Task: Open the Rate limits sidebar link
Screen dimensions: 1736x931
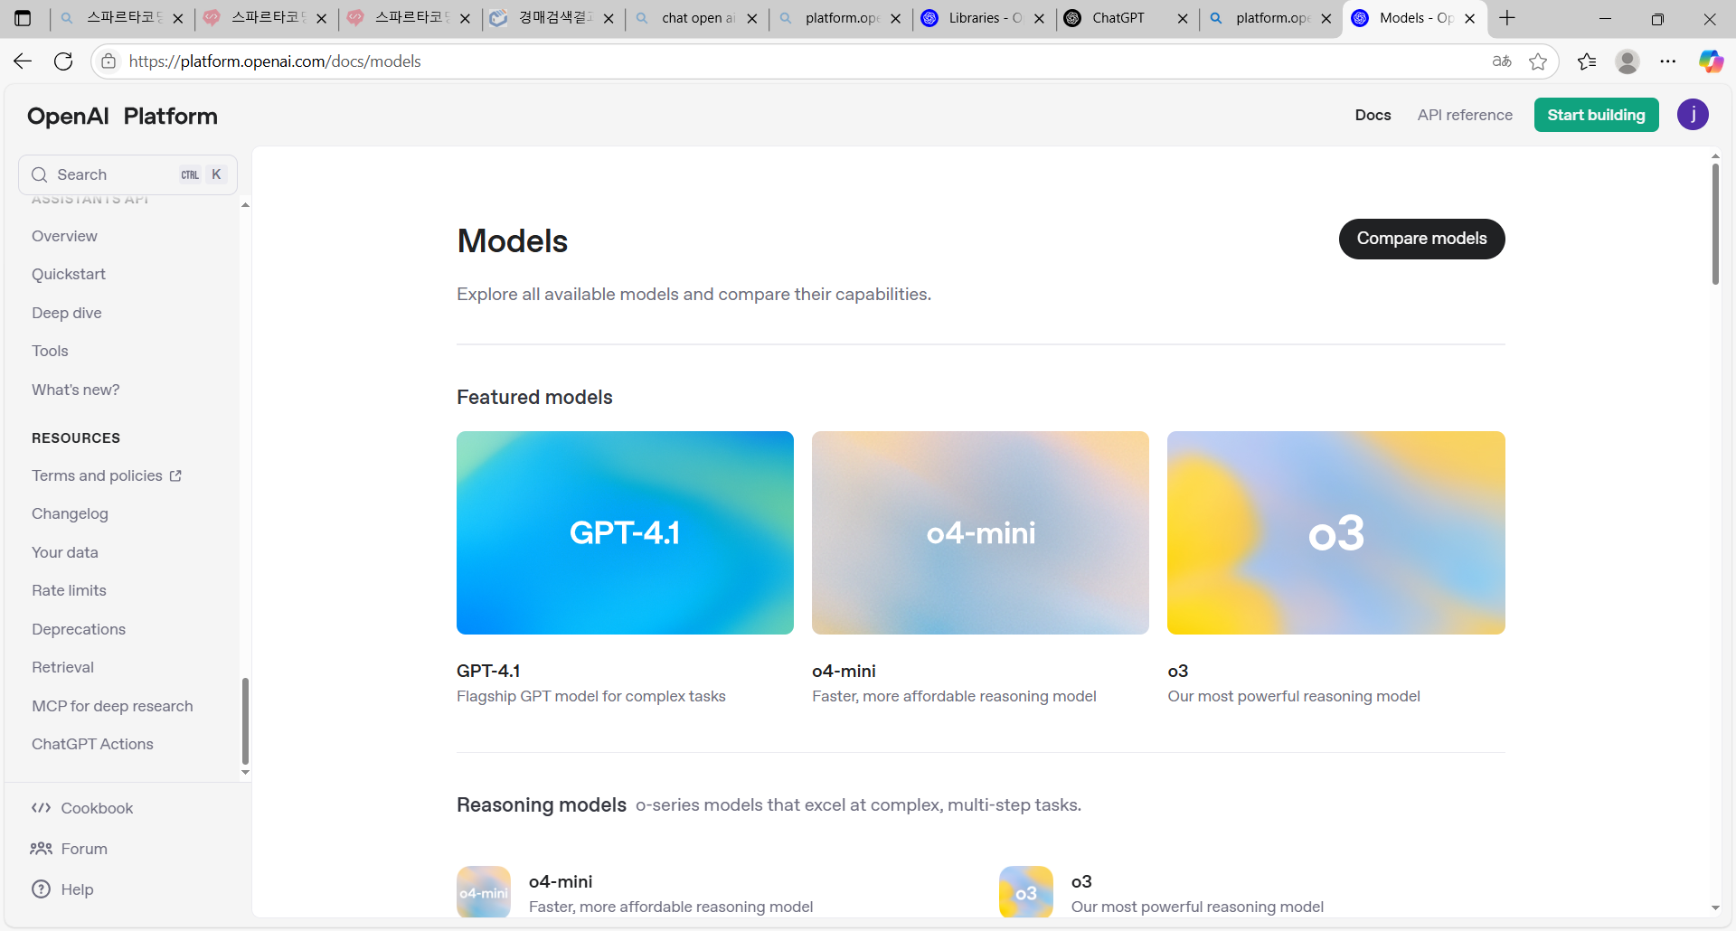Action: [69, 590]
